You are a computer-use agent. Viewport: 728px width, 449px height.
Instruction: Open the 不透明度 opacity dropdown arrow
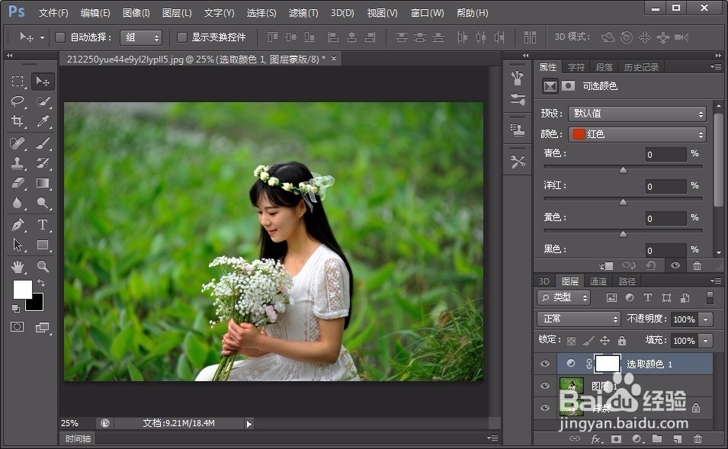click(x=706, y=319)
